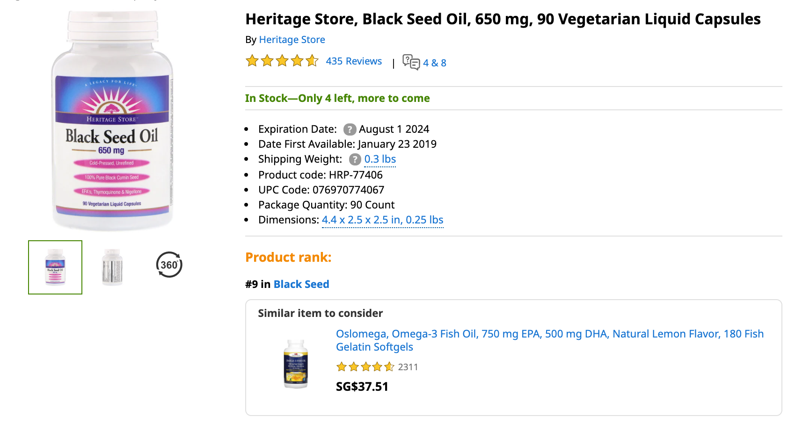Open the Oslomega Omega-3 Fish Oil product link
Viewport: 788px width, 445px height.
550,340
